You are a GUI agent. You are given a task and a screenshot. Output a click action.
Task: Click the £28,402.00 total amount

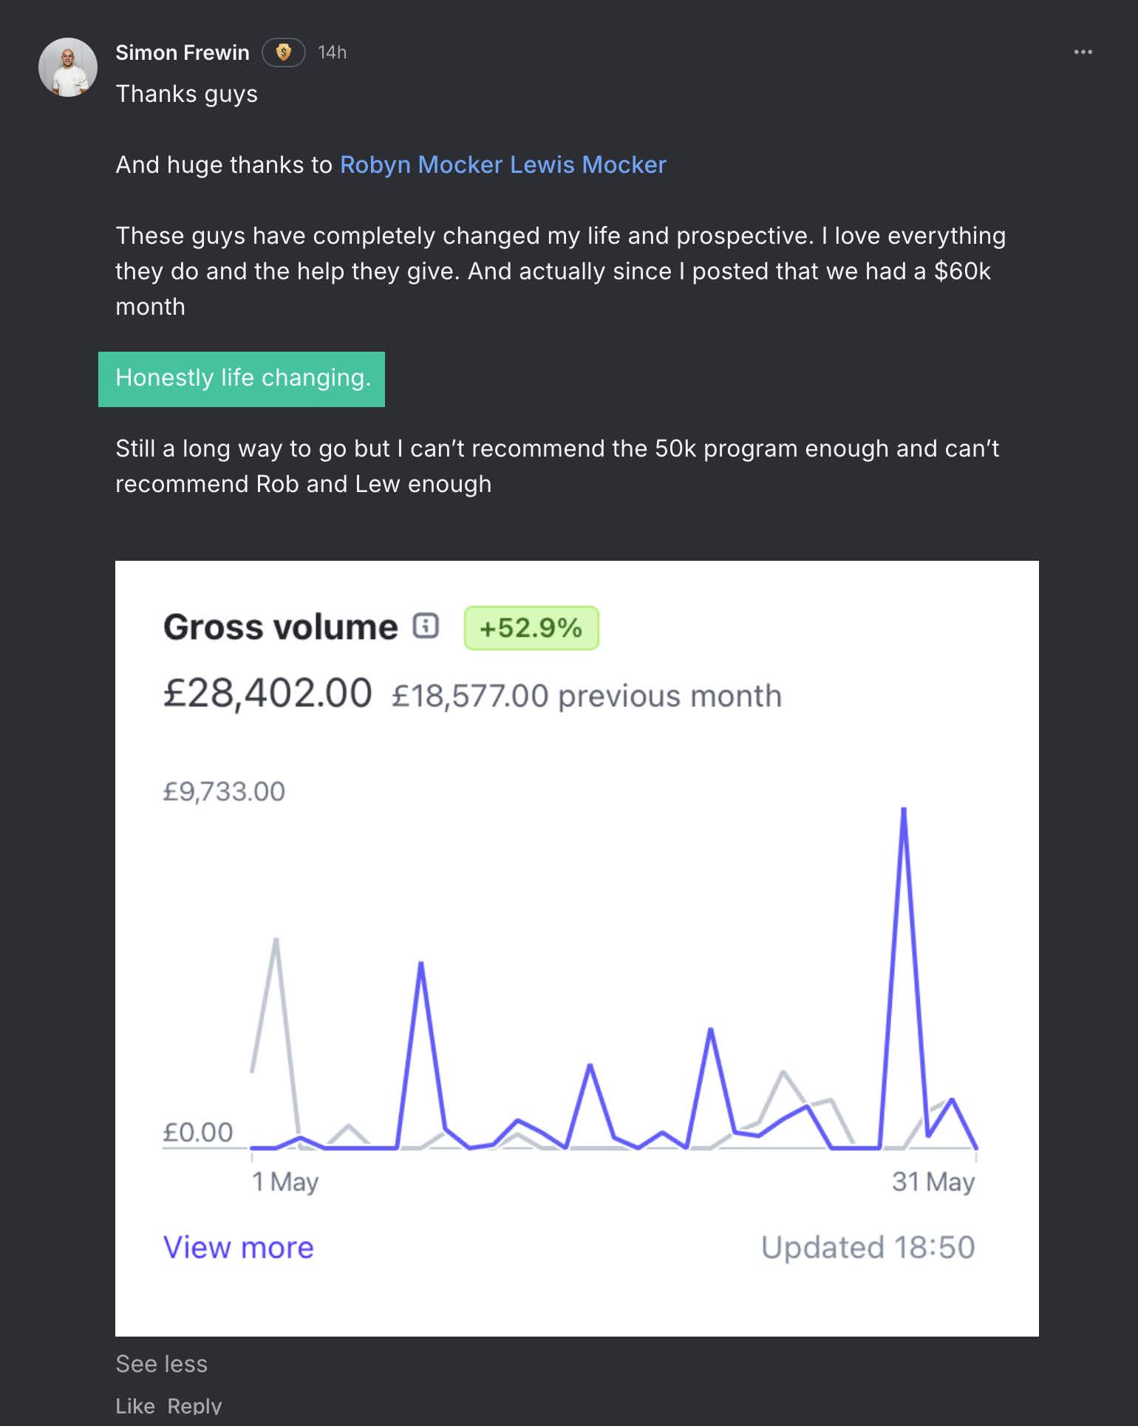(268, 694)
